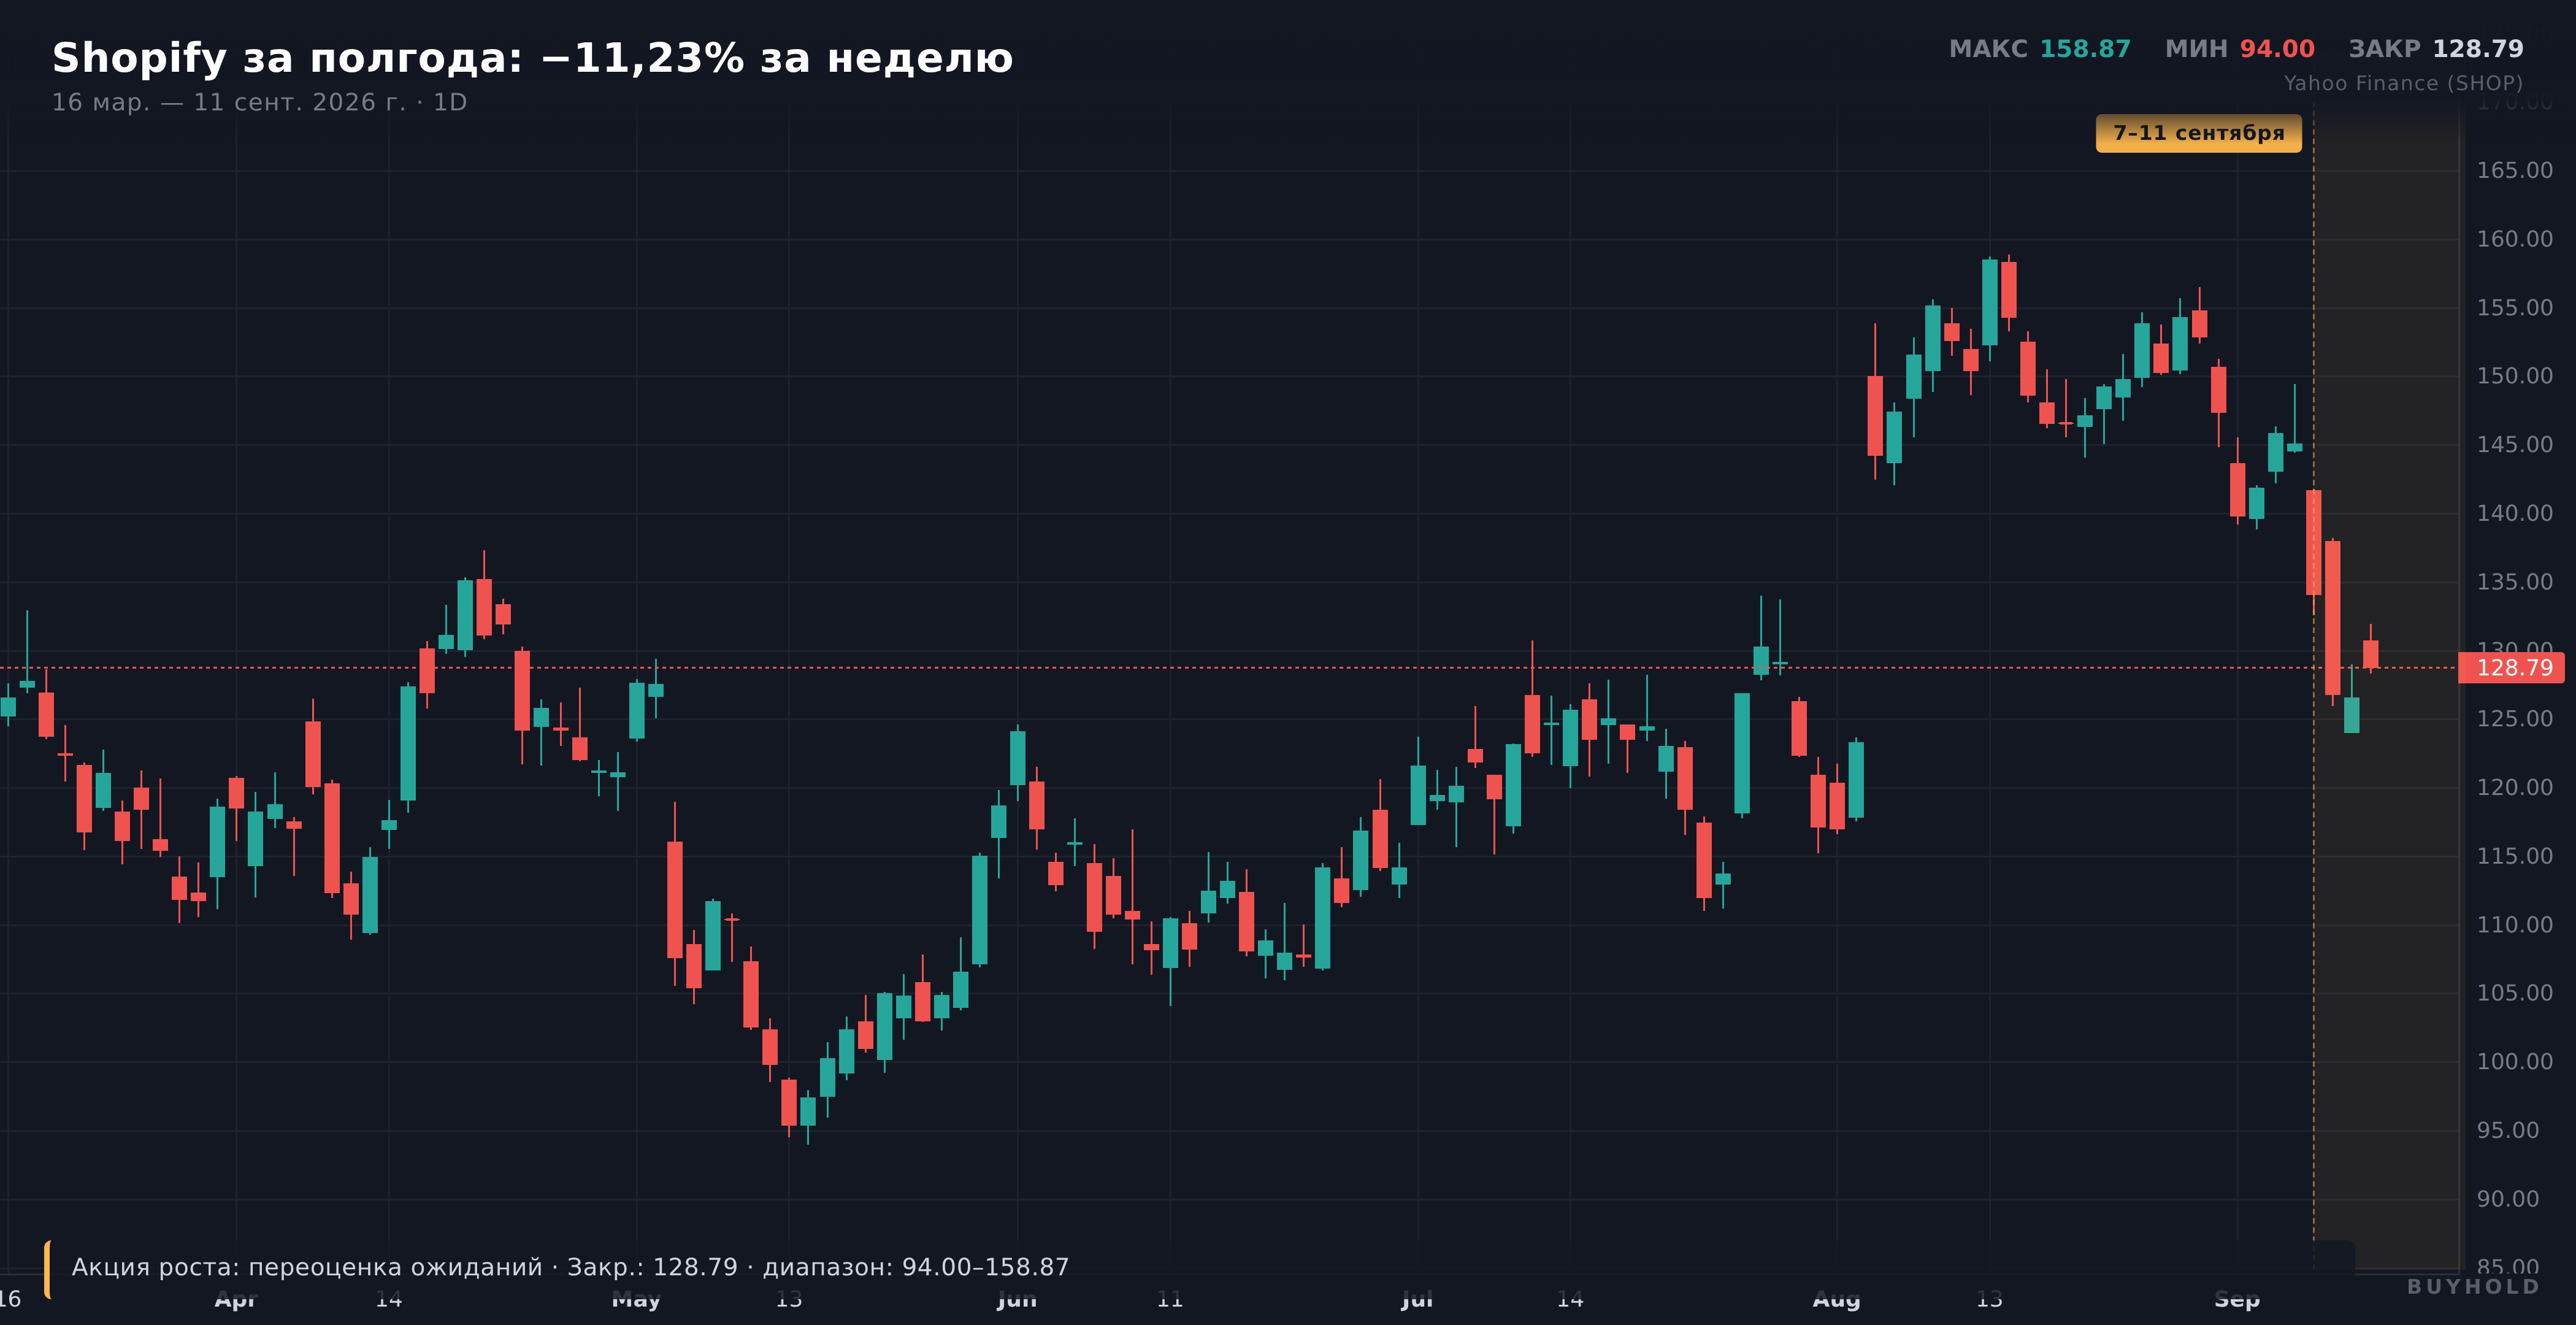Select the 110.00 price axis label
Screen dimensions: 2576x1325
(x=2514, y=925)
